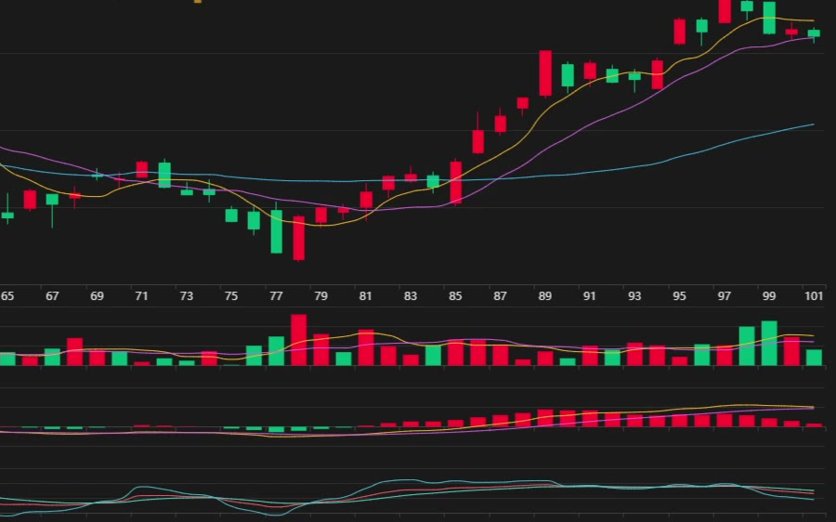The width and height of the screenshot is (836, 522).
Task: Select the green volume bar at bar 77
Action: tap(276, 350)
